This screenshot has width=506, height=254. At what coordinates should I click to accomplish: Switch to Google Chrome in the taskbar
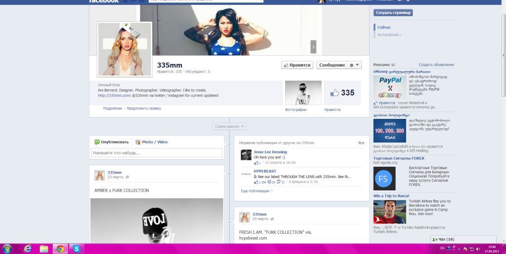tap(60, 249)
